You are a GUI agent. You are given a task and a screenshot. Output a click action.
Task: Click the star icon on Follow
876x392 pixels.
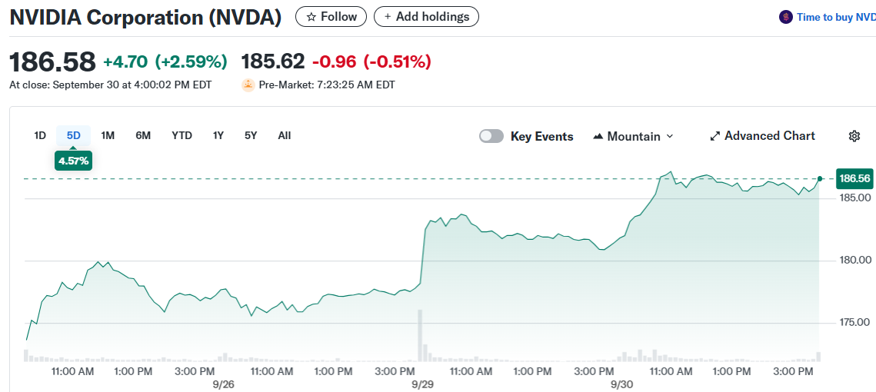[x=311, y=17]
